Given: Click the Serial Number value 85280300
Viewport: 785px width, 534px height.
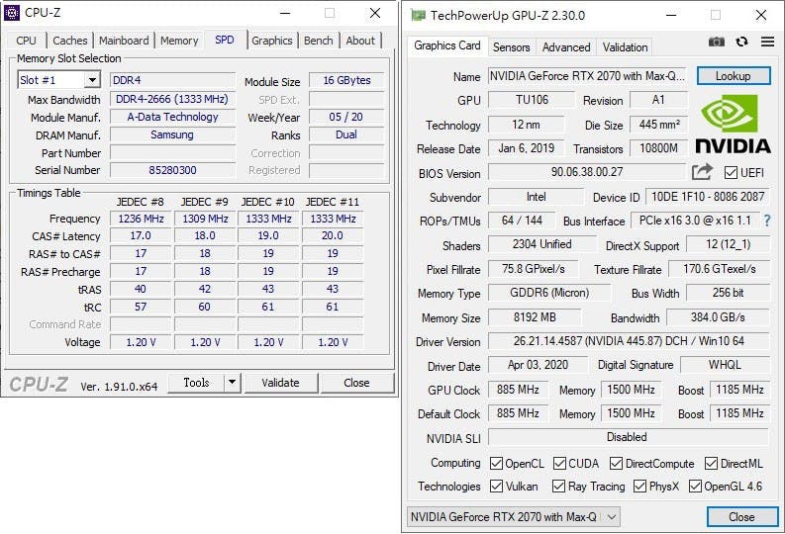Looking at the screenshot, I should pyautogui.click(x=172, y=170).
